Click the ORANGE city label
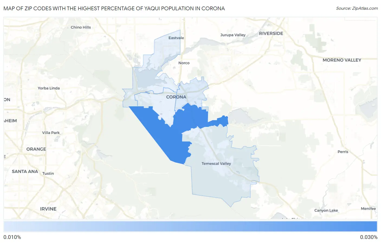Viewport: 381px width, 243px height. 36,149
